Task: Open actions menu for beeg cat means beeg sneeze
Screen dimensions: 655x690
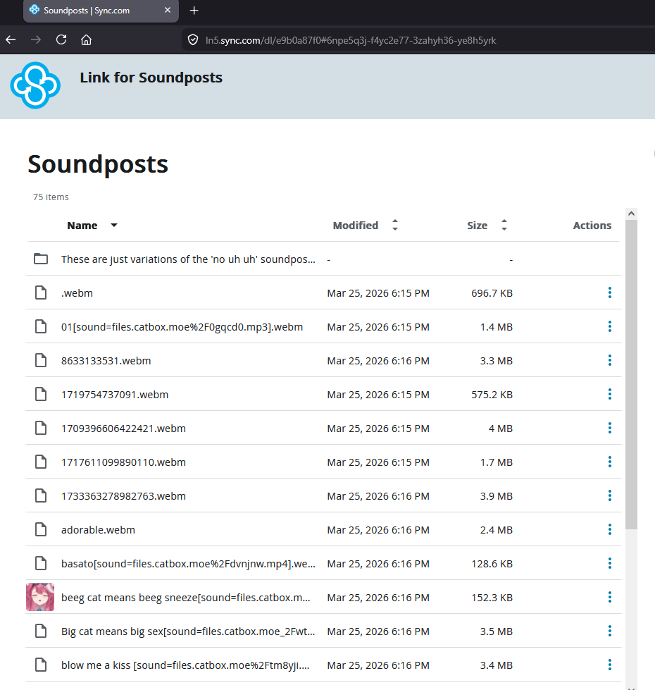Action: (x=610, y=598)
